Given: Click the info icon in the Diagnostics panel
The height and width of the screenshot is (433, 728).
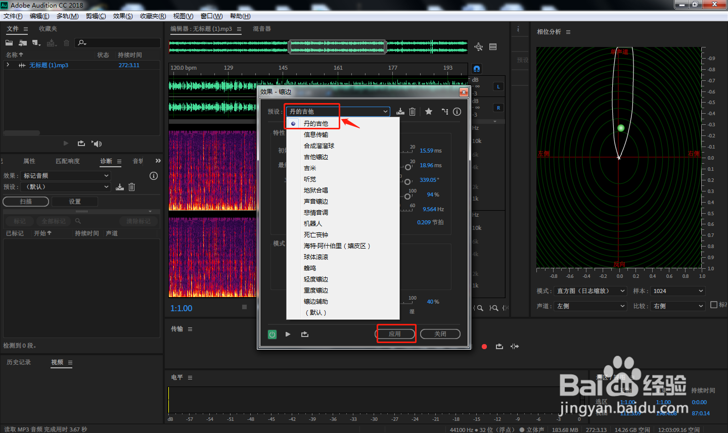Looking at the screenshot, I should pyautogui.click(x=154, y=176).
